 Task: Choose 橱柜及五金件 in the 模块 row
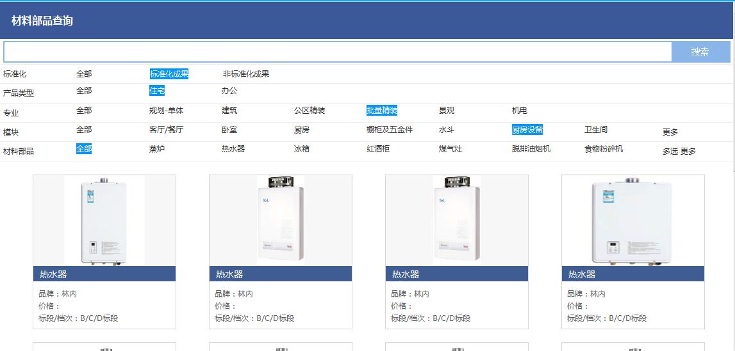click(x=390, y=130)
